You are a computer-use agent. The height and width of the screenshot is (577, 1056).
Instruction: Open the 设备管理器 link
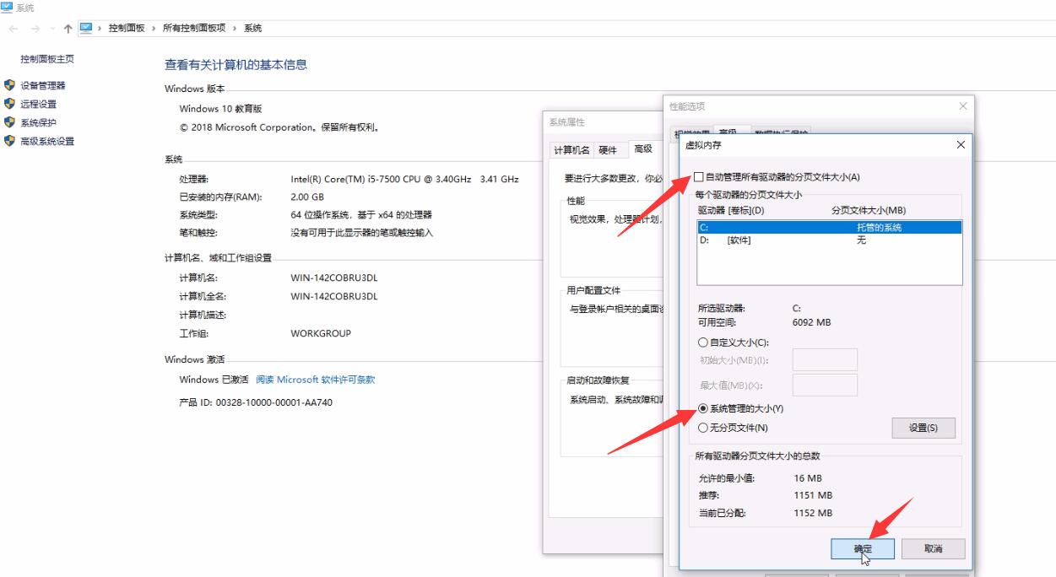(x=42, y=85)
